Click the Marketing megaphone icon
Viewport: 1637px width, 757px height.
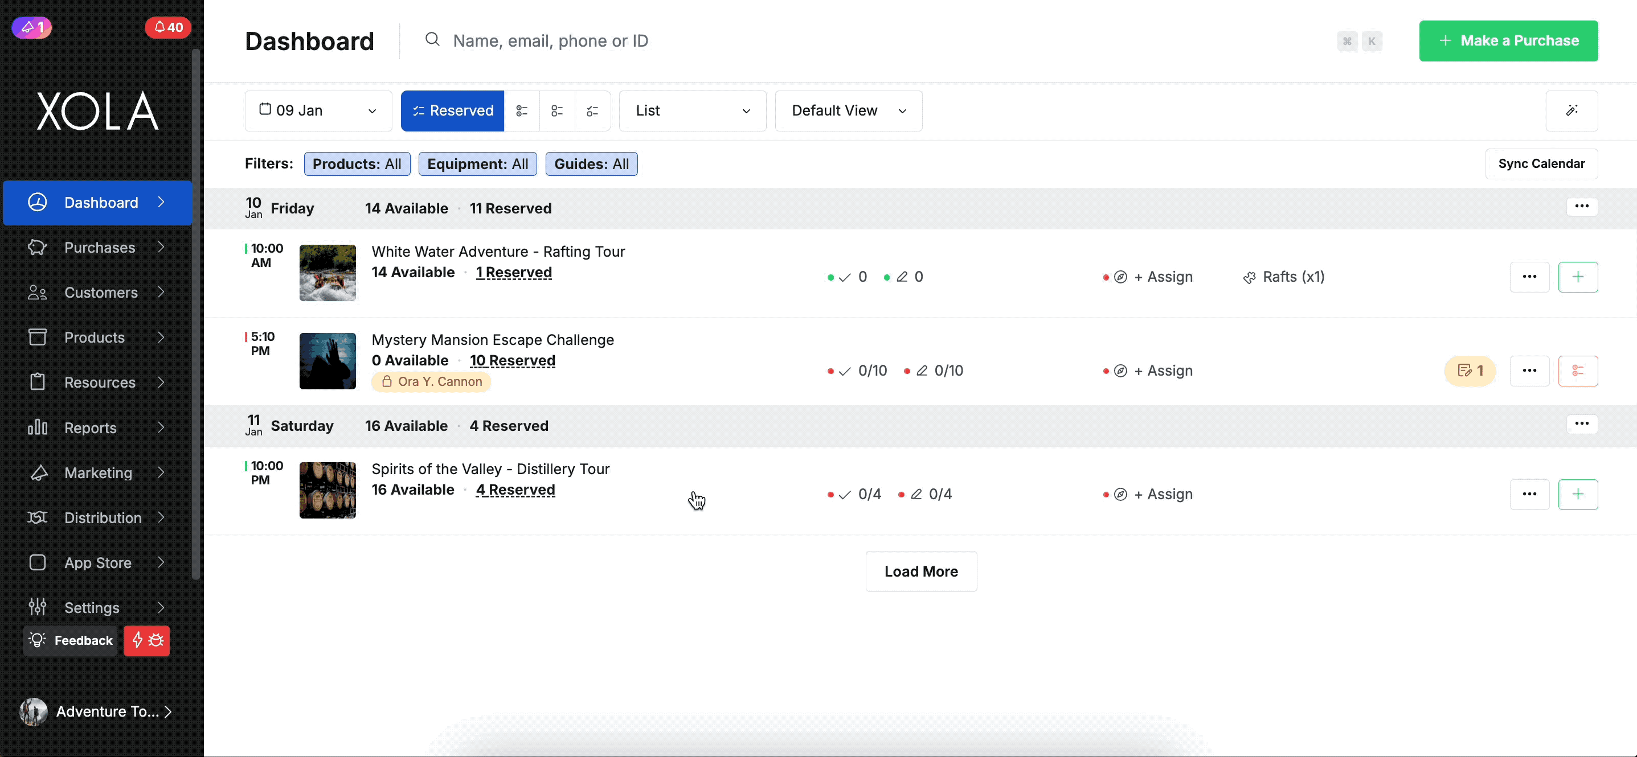(x=38, y=472)
